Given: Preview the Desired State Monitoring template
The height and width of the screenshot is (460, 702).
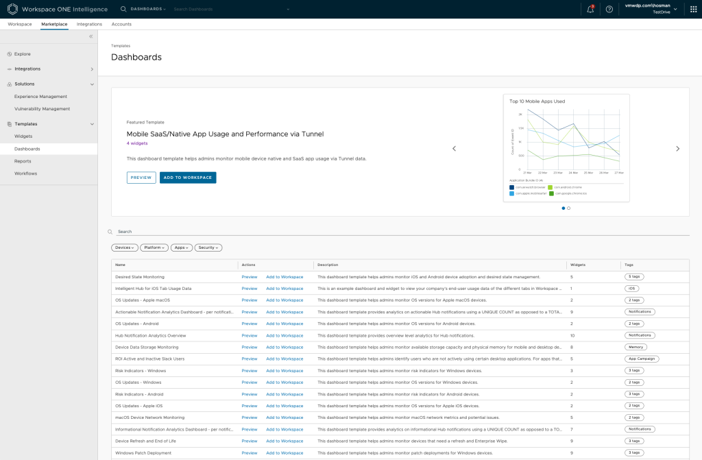Looking at the screenshot, I should pos(250,277).
